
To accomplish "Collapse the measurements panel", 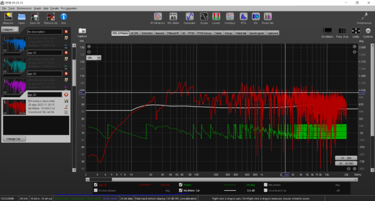I will [x=9, y=29].
